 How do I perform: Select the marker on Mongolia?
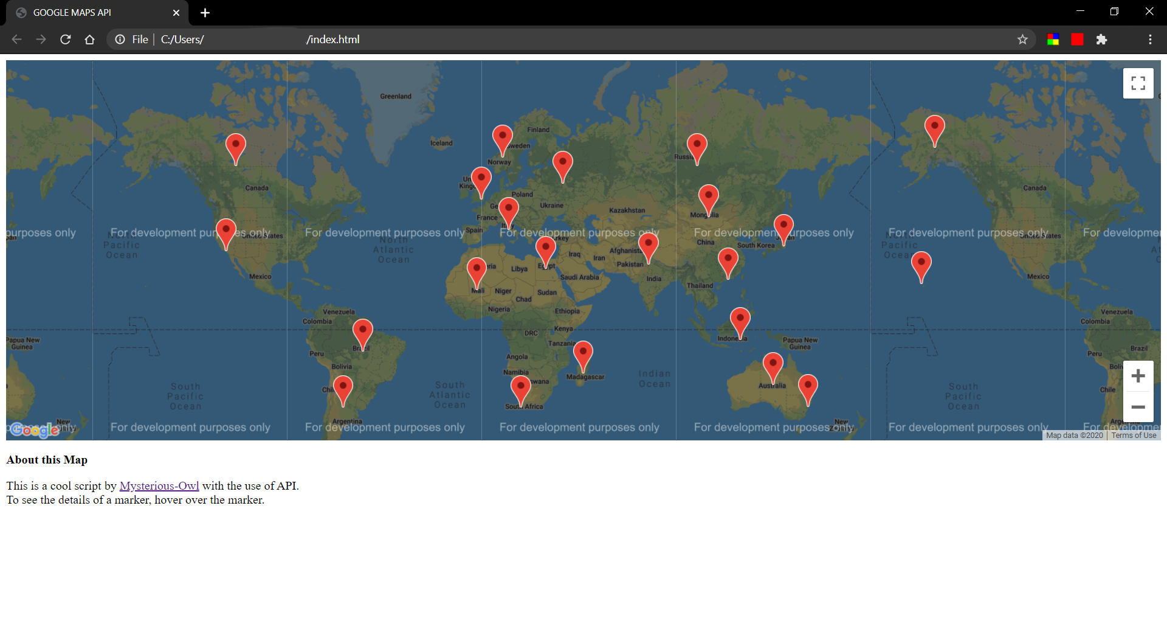(x=709, y=201)
